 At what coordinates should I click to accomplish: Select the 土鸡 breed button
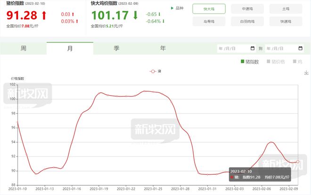[286, 8]
